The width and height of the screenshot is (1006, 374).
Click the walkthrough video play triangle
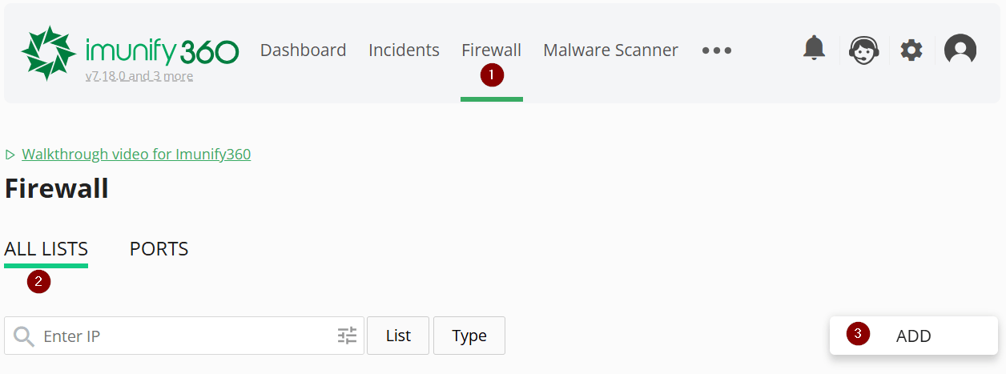click(x=10, y=155)
